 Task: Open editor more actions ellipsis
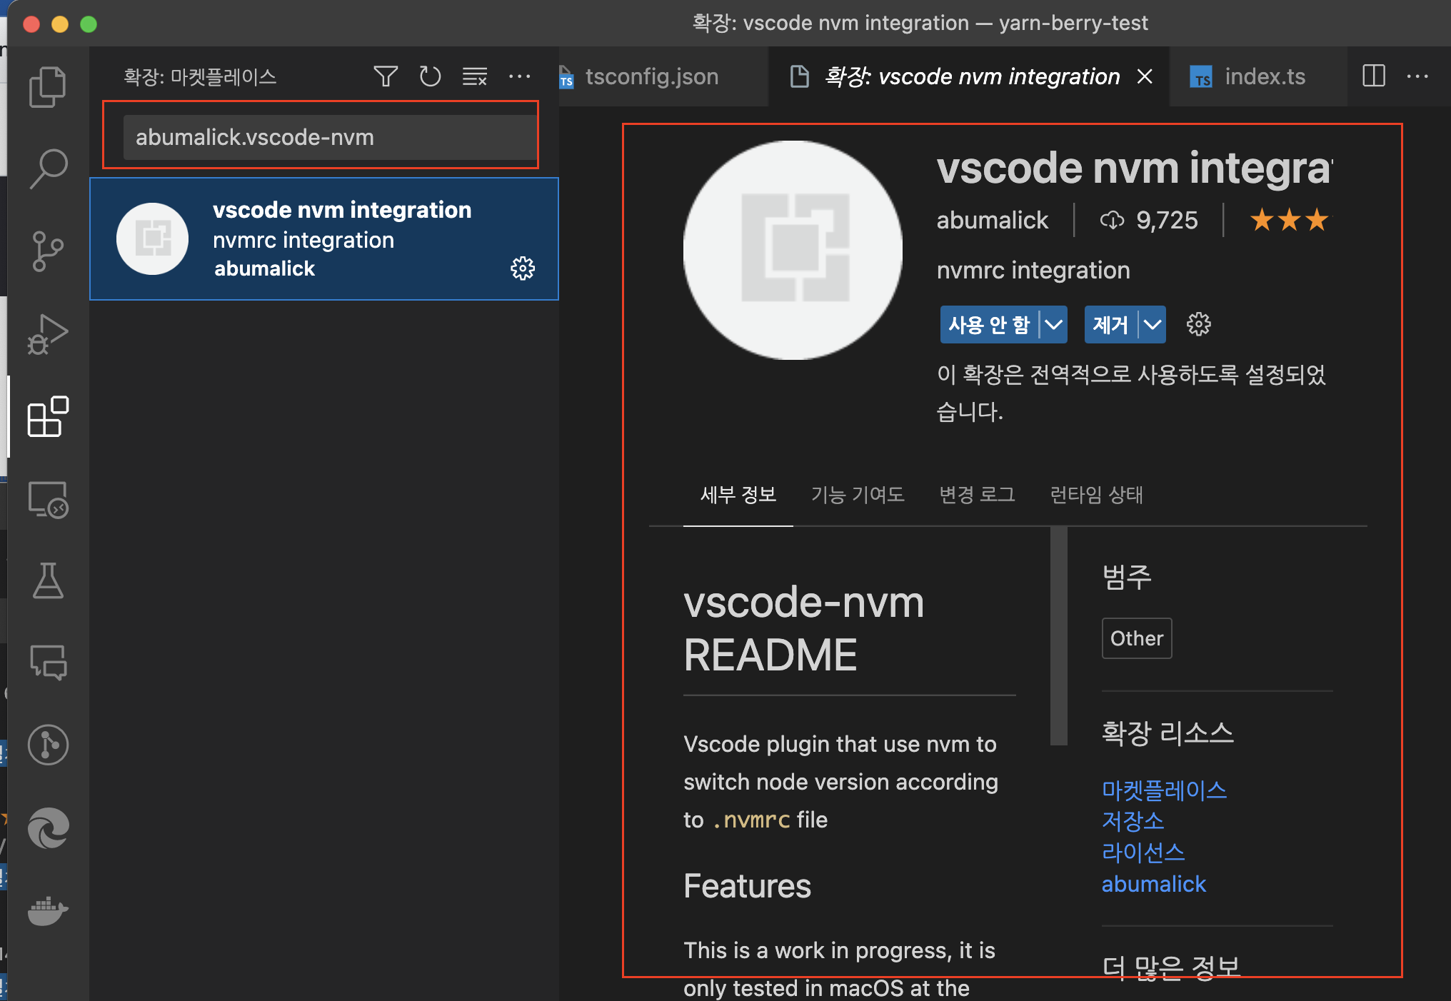tap(1417, 76)
